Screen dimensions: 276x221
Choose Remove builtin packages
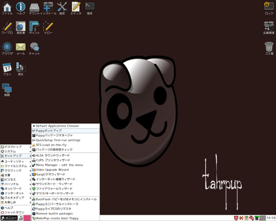tap(66, 214)
